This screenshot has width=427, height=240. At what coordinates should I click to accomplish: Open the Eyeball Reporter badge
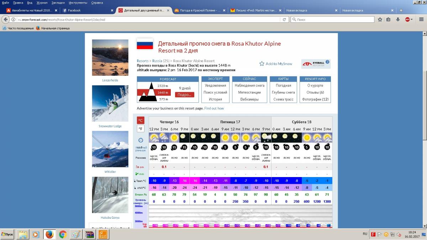316,64
